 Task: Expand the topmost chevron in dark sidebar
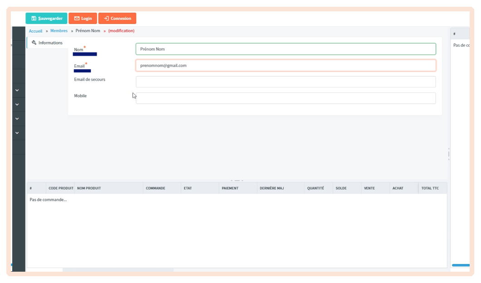point(17,91)
